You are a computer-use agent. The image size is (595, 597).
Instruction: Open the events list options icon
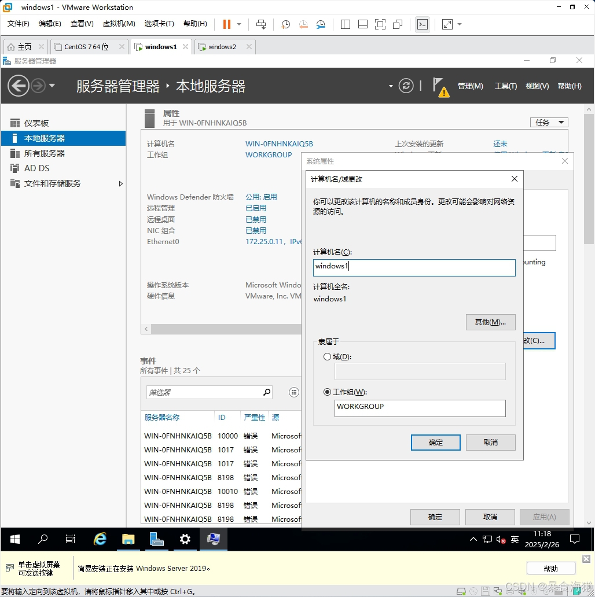pos(293,392)
